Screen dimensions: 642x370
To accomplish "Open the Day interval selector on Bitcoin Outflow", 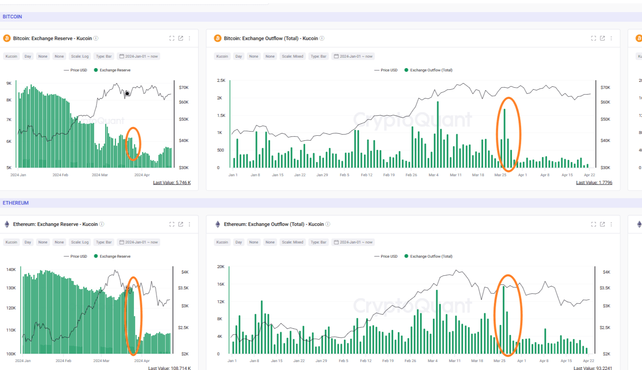I will point(239,56).
